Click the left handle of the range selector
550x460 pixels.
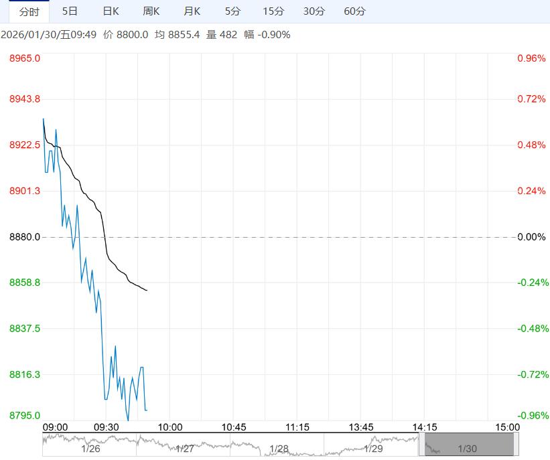point(422,445)
